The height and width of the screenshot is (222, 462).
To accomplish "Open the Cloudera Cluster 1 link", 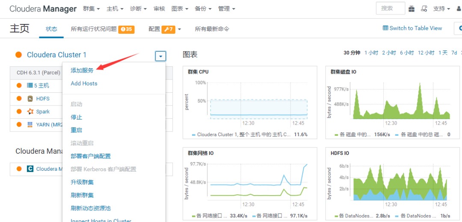I will 56,55.
